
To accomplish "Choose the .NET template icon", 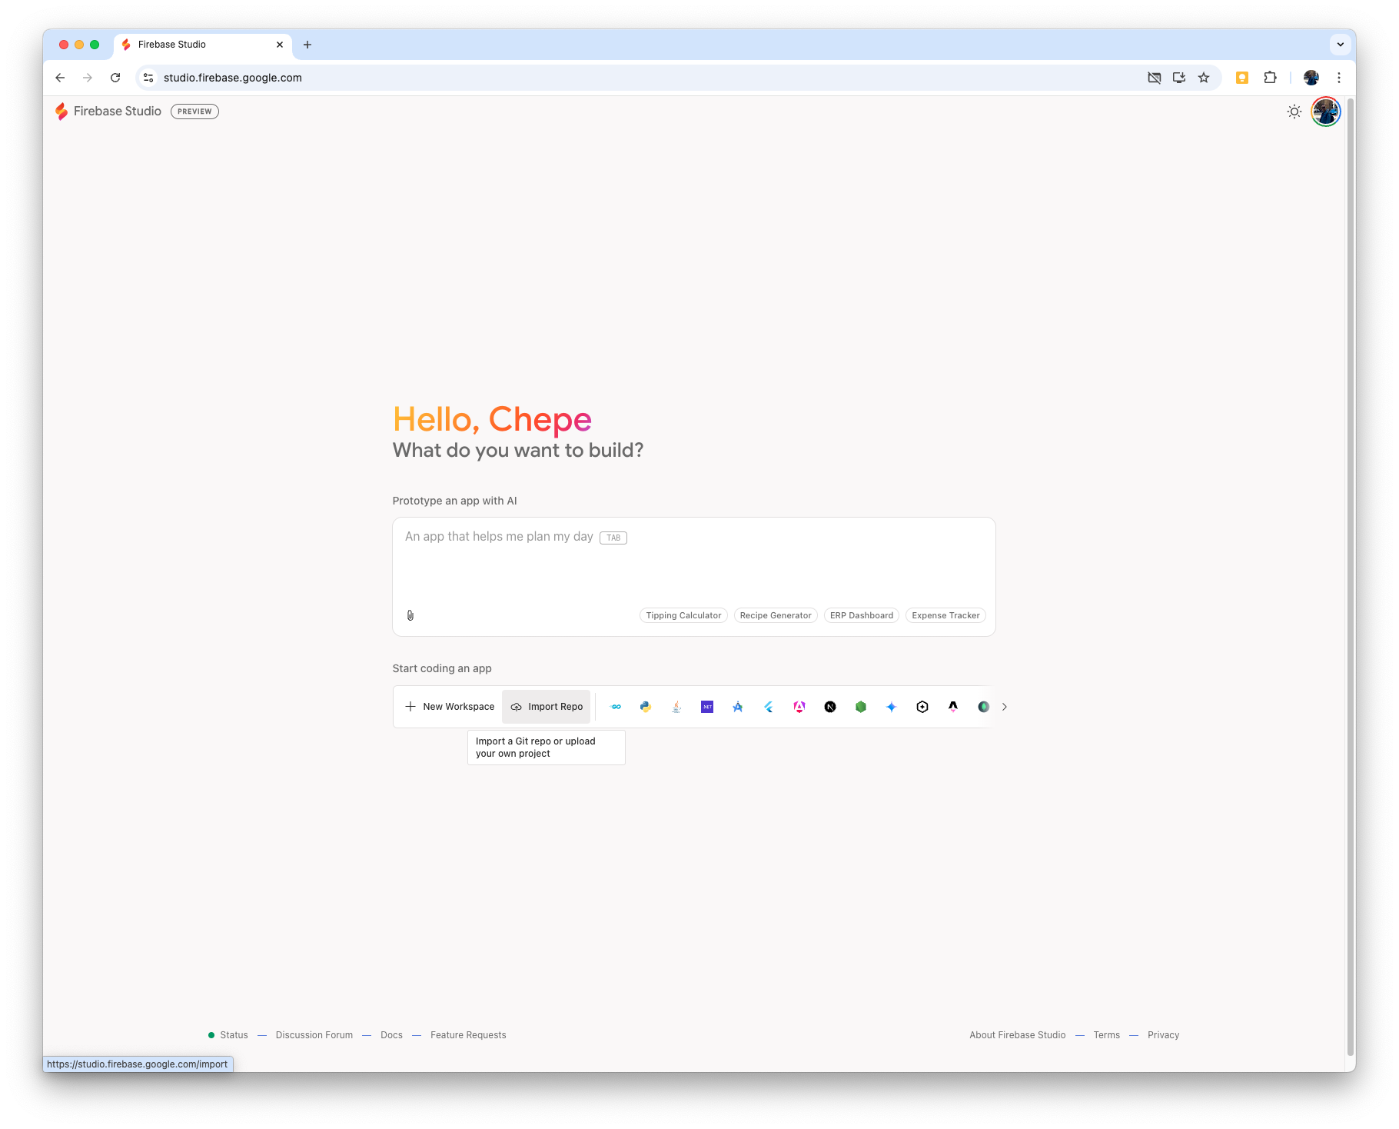I will tap(707, 707).
